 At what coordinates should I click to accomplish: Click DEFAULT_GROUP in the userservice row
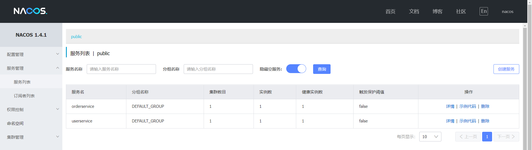tap(148, 121)
